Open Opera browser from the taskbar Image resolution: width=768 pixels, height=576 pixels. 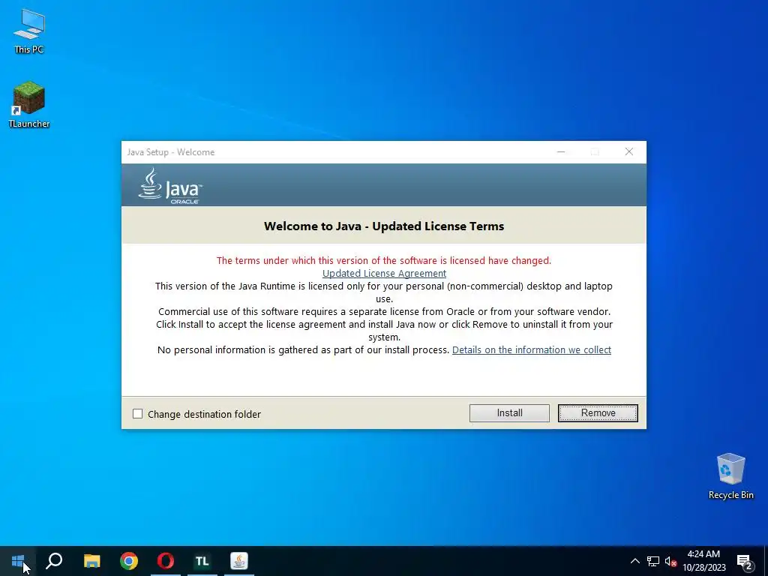click(x=166, y=561)
